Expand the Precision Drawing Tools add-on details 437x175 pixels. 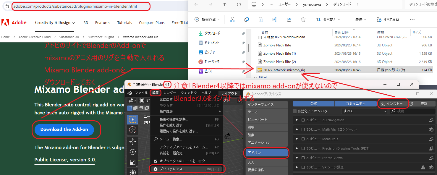[297, 148]
